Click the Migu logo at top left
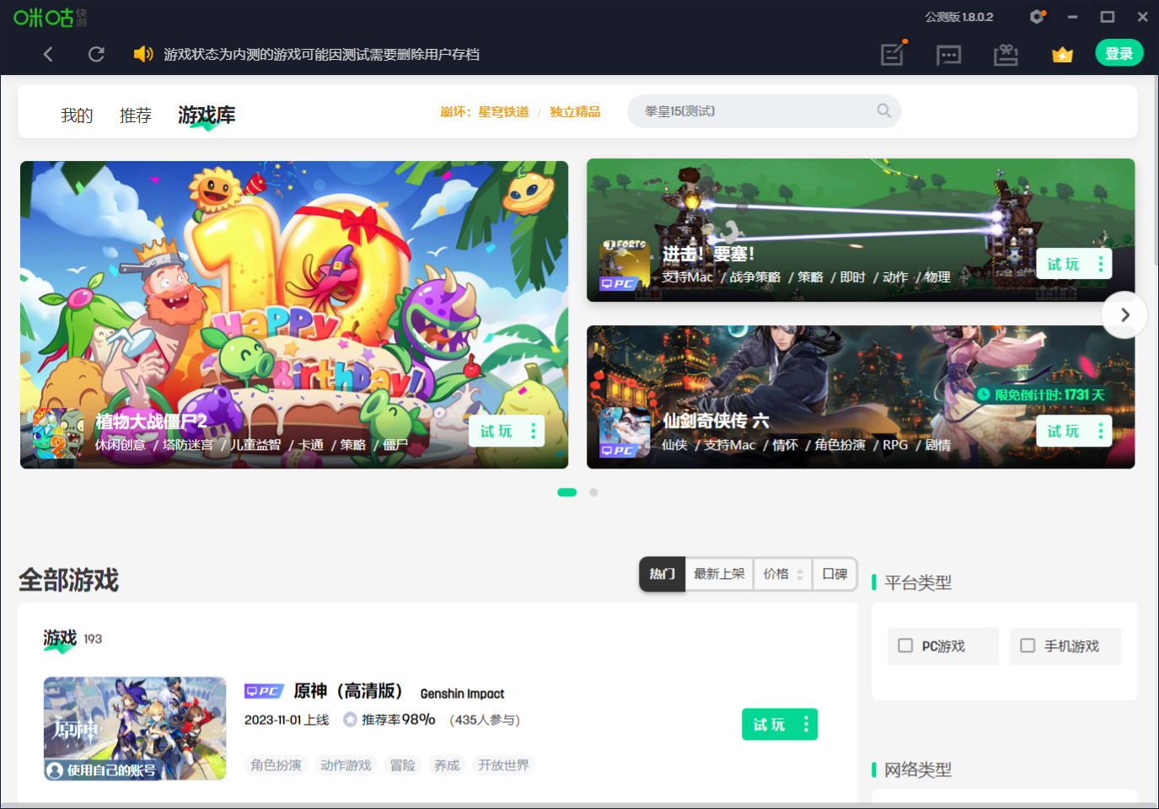 [x=51, y=17]
